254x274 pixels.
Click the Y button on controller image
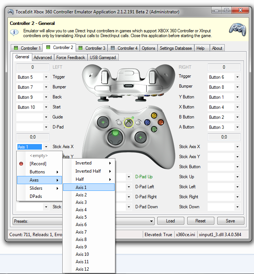(154, 115)
